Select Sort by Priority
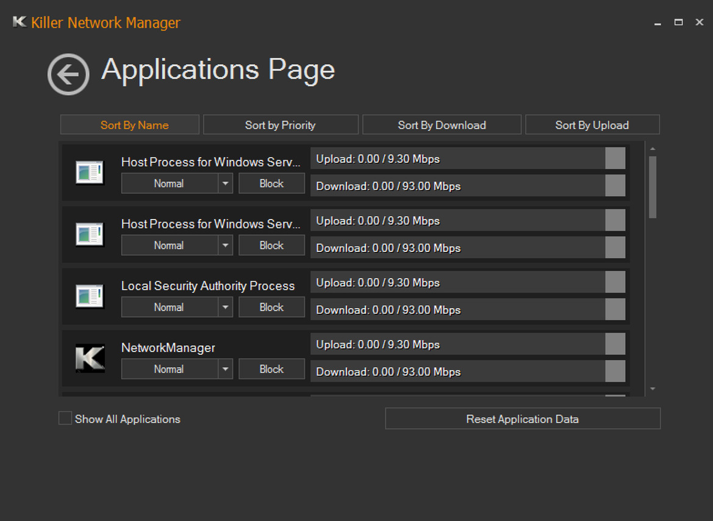This screenshot has height=521, width=713. pos(281,124)
